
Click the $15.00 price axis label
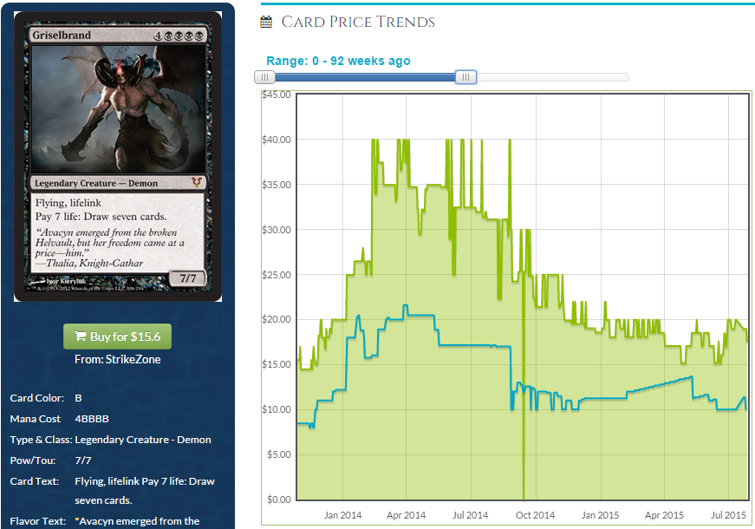pos(277,364)
